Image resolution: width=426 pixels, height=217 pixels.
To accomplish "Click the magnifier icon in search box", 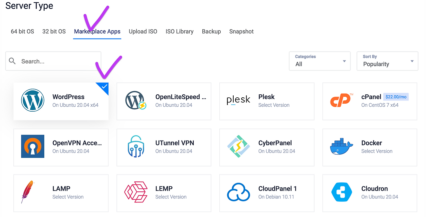I will [x=12, y=61].
